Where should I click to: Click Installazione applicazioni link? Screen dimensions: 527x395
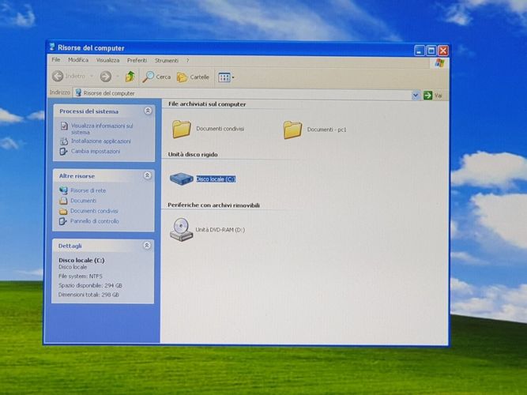(101, 141)
